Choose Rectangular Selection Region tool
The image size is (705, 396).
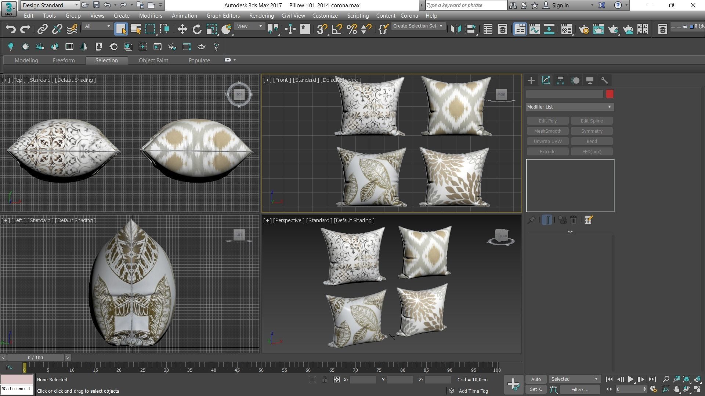[x=150, y=29]
